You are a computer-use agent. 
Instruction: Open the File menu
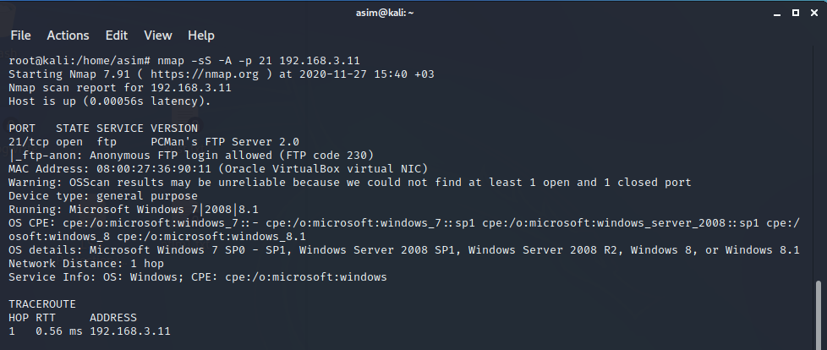click(x=20, y=36)
